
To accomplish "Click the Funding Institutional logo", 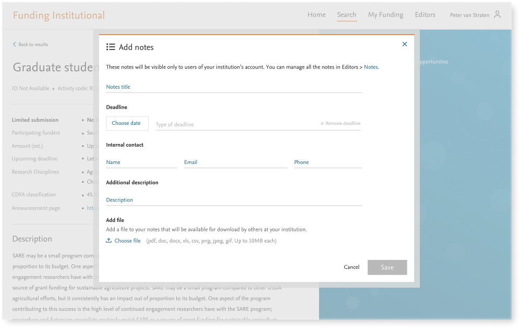I will [59, 15].
